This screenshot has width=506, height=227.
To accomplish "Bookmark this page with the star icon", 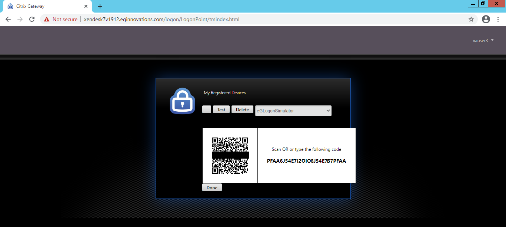I will (471, 19).
